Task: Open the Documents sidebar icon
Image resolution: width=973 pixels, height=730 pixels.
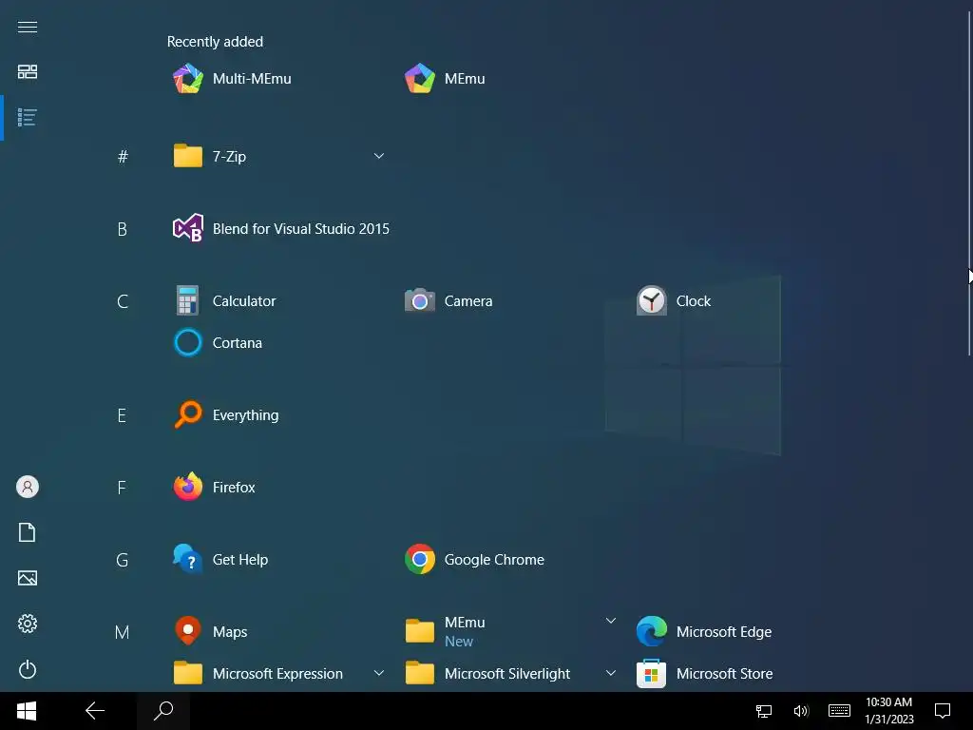Action: 28,532
